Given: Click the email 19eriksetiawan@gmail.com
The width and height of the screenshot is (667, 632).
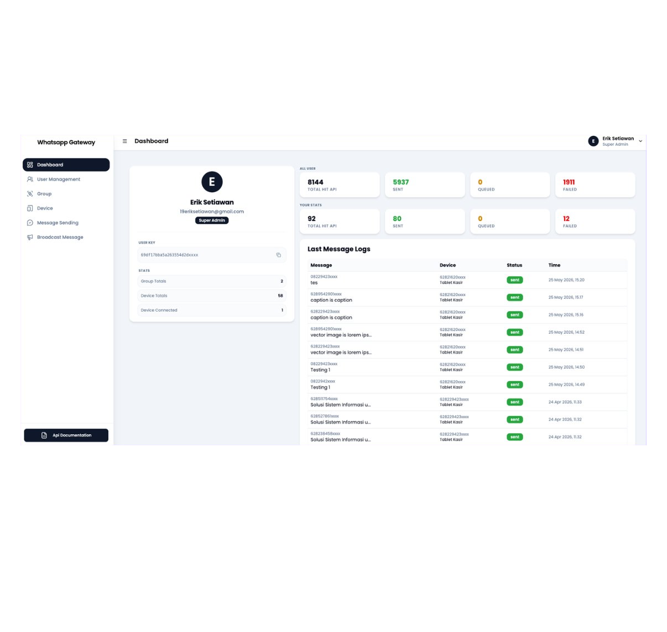Looking at the screenshot, I should (212, 212).
